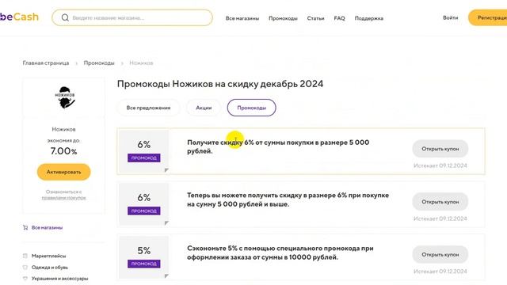
Task: Open coupon for the 5% promo code
Action: point(440,255)
